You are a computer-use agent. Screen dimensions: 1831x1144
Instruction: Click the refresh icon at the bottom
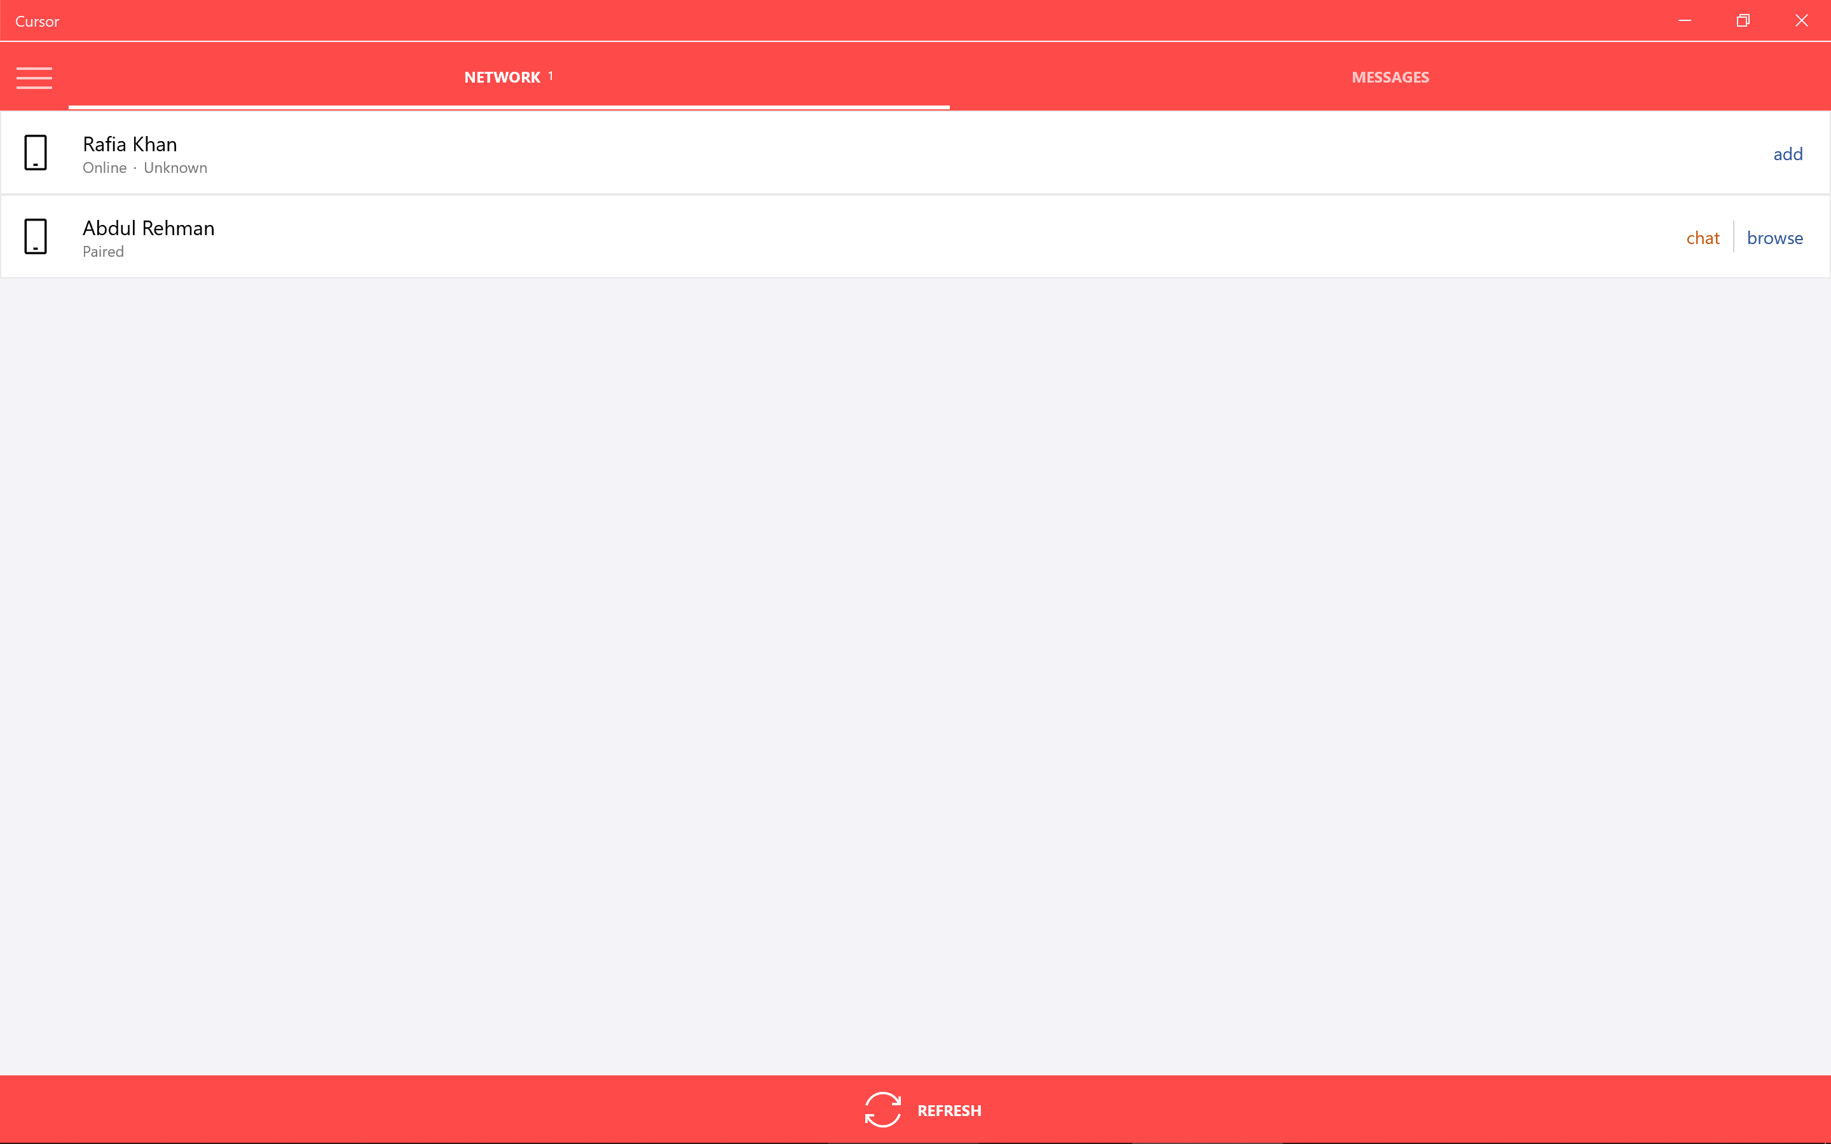[883, 1109]
